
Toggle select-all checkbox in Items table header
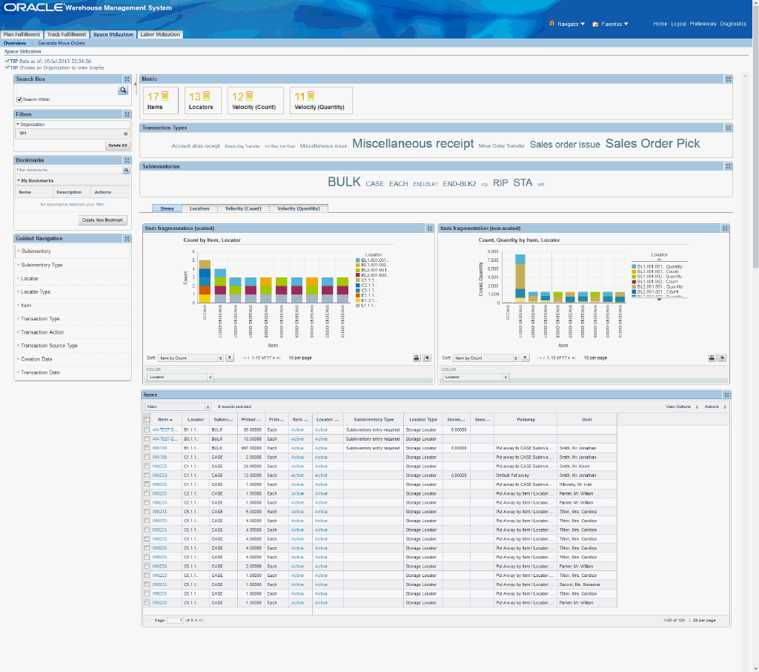pyautogui.click(x=147, y=420)
